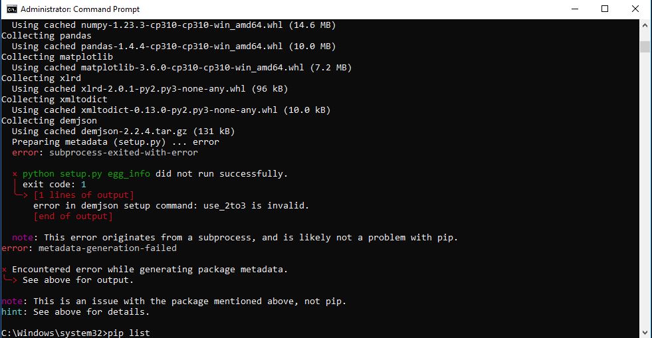Click the 'use_2to3 is invalid' error line
The image size is (652, 338).
tap(171, 206)
